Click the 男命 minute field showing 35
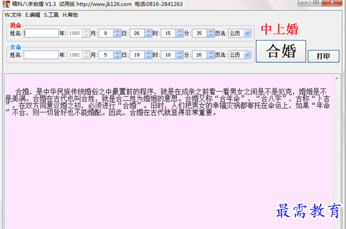This screenshot has width=346, height=229. (200, 33)
